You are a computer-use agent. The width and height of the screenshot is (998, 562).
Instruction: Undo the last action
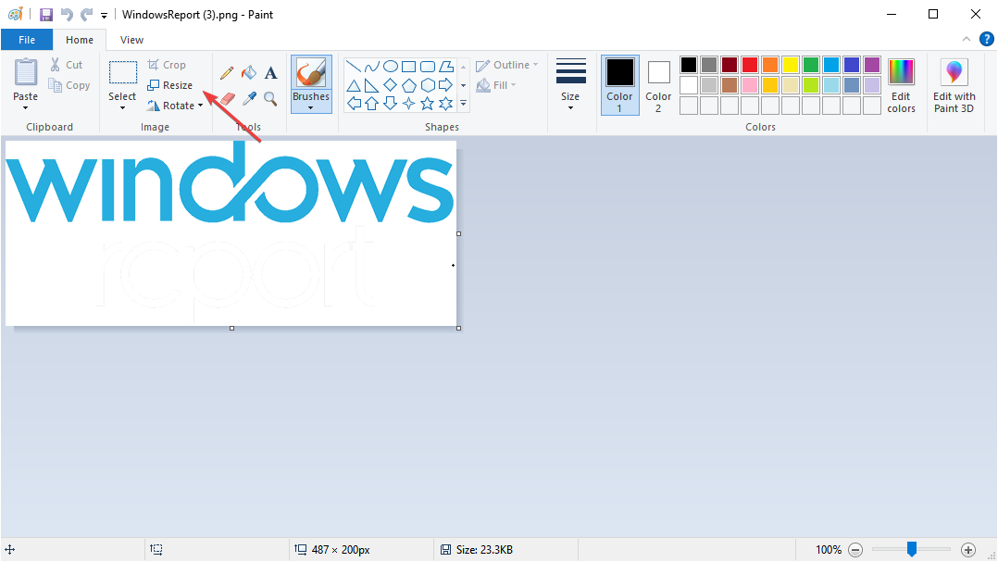(67, 15)
